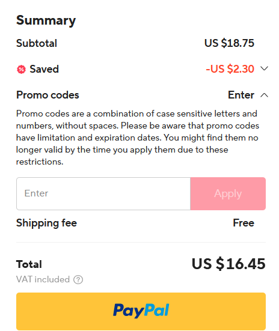
Task: Click the Enter label next to Promo codes
Action: pyautogui.click(x=241, y=95)
